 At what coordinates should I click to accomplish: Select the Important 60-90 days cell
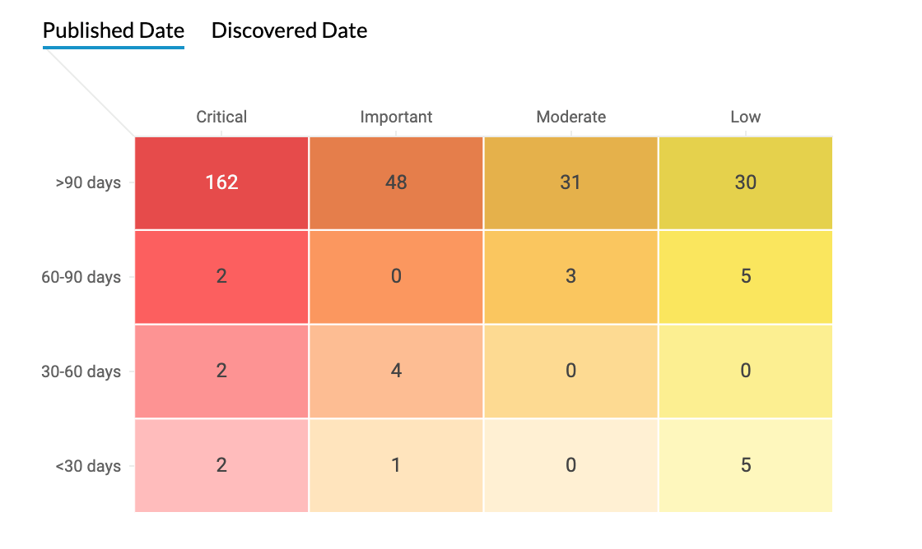[396, 277]
